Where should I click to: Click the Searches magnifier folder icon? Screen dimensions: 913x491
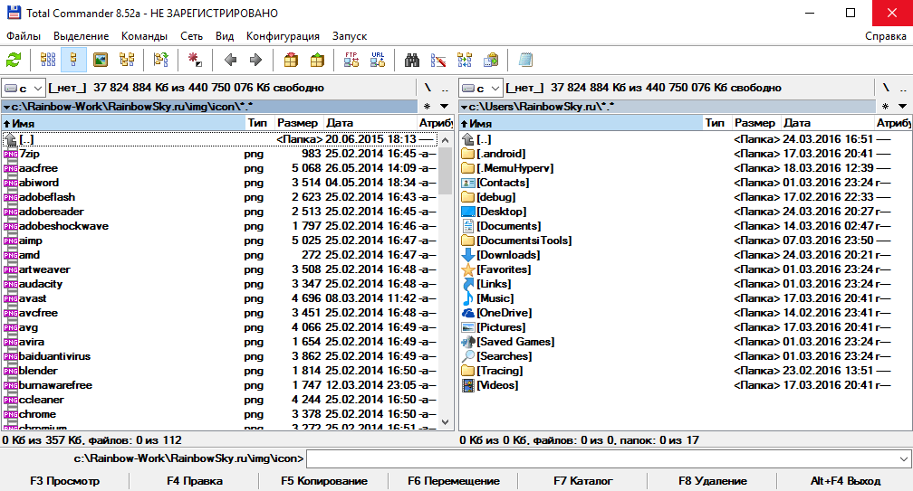pos(467,356)
